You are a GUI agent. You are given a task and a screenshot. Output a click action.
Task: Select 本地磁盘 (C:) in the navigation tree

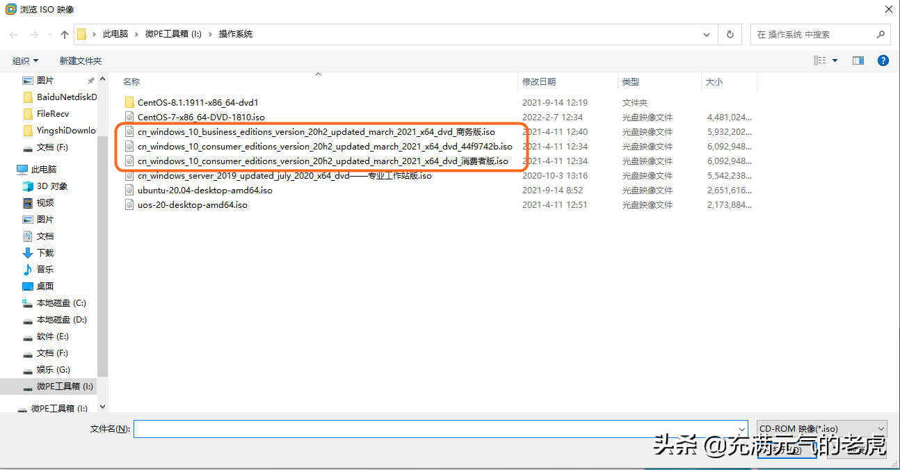tap(61, 302)
